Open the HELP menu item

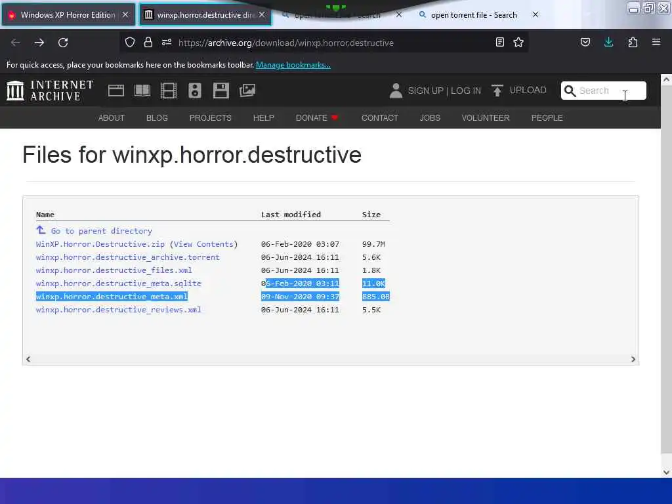point(264,118)
